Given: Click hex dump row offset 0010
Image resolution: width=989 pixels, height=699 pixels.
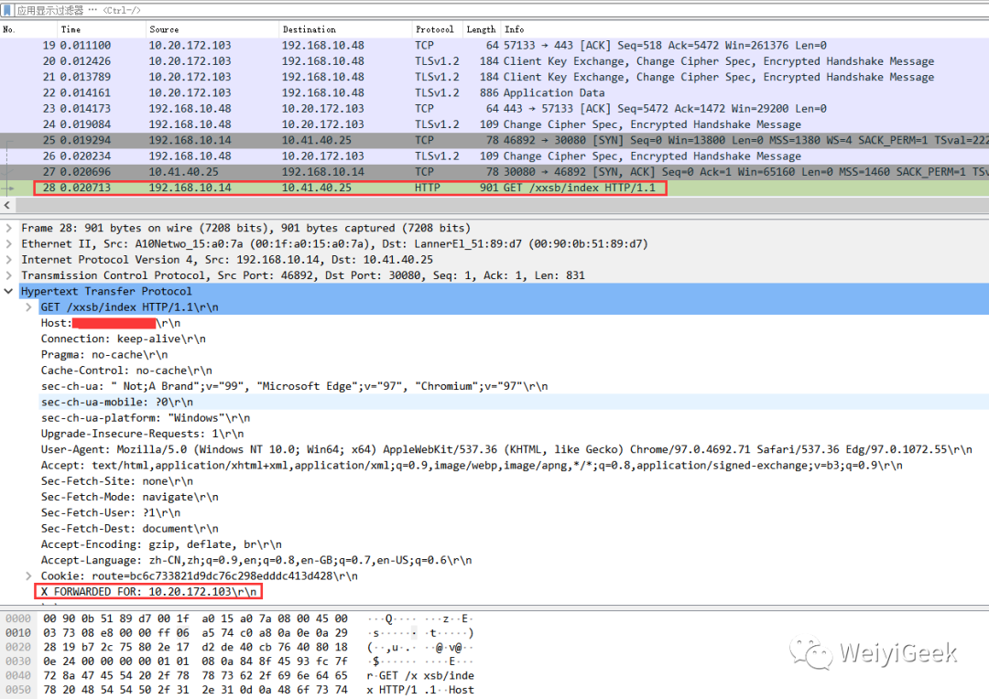Looking at the screenshot, I should coord(17,632).
